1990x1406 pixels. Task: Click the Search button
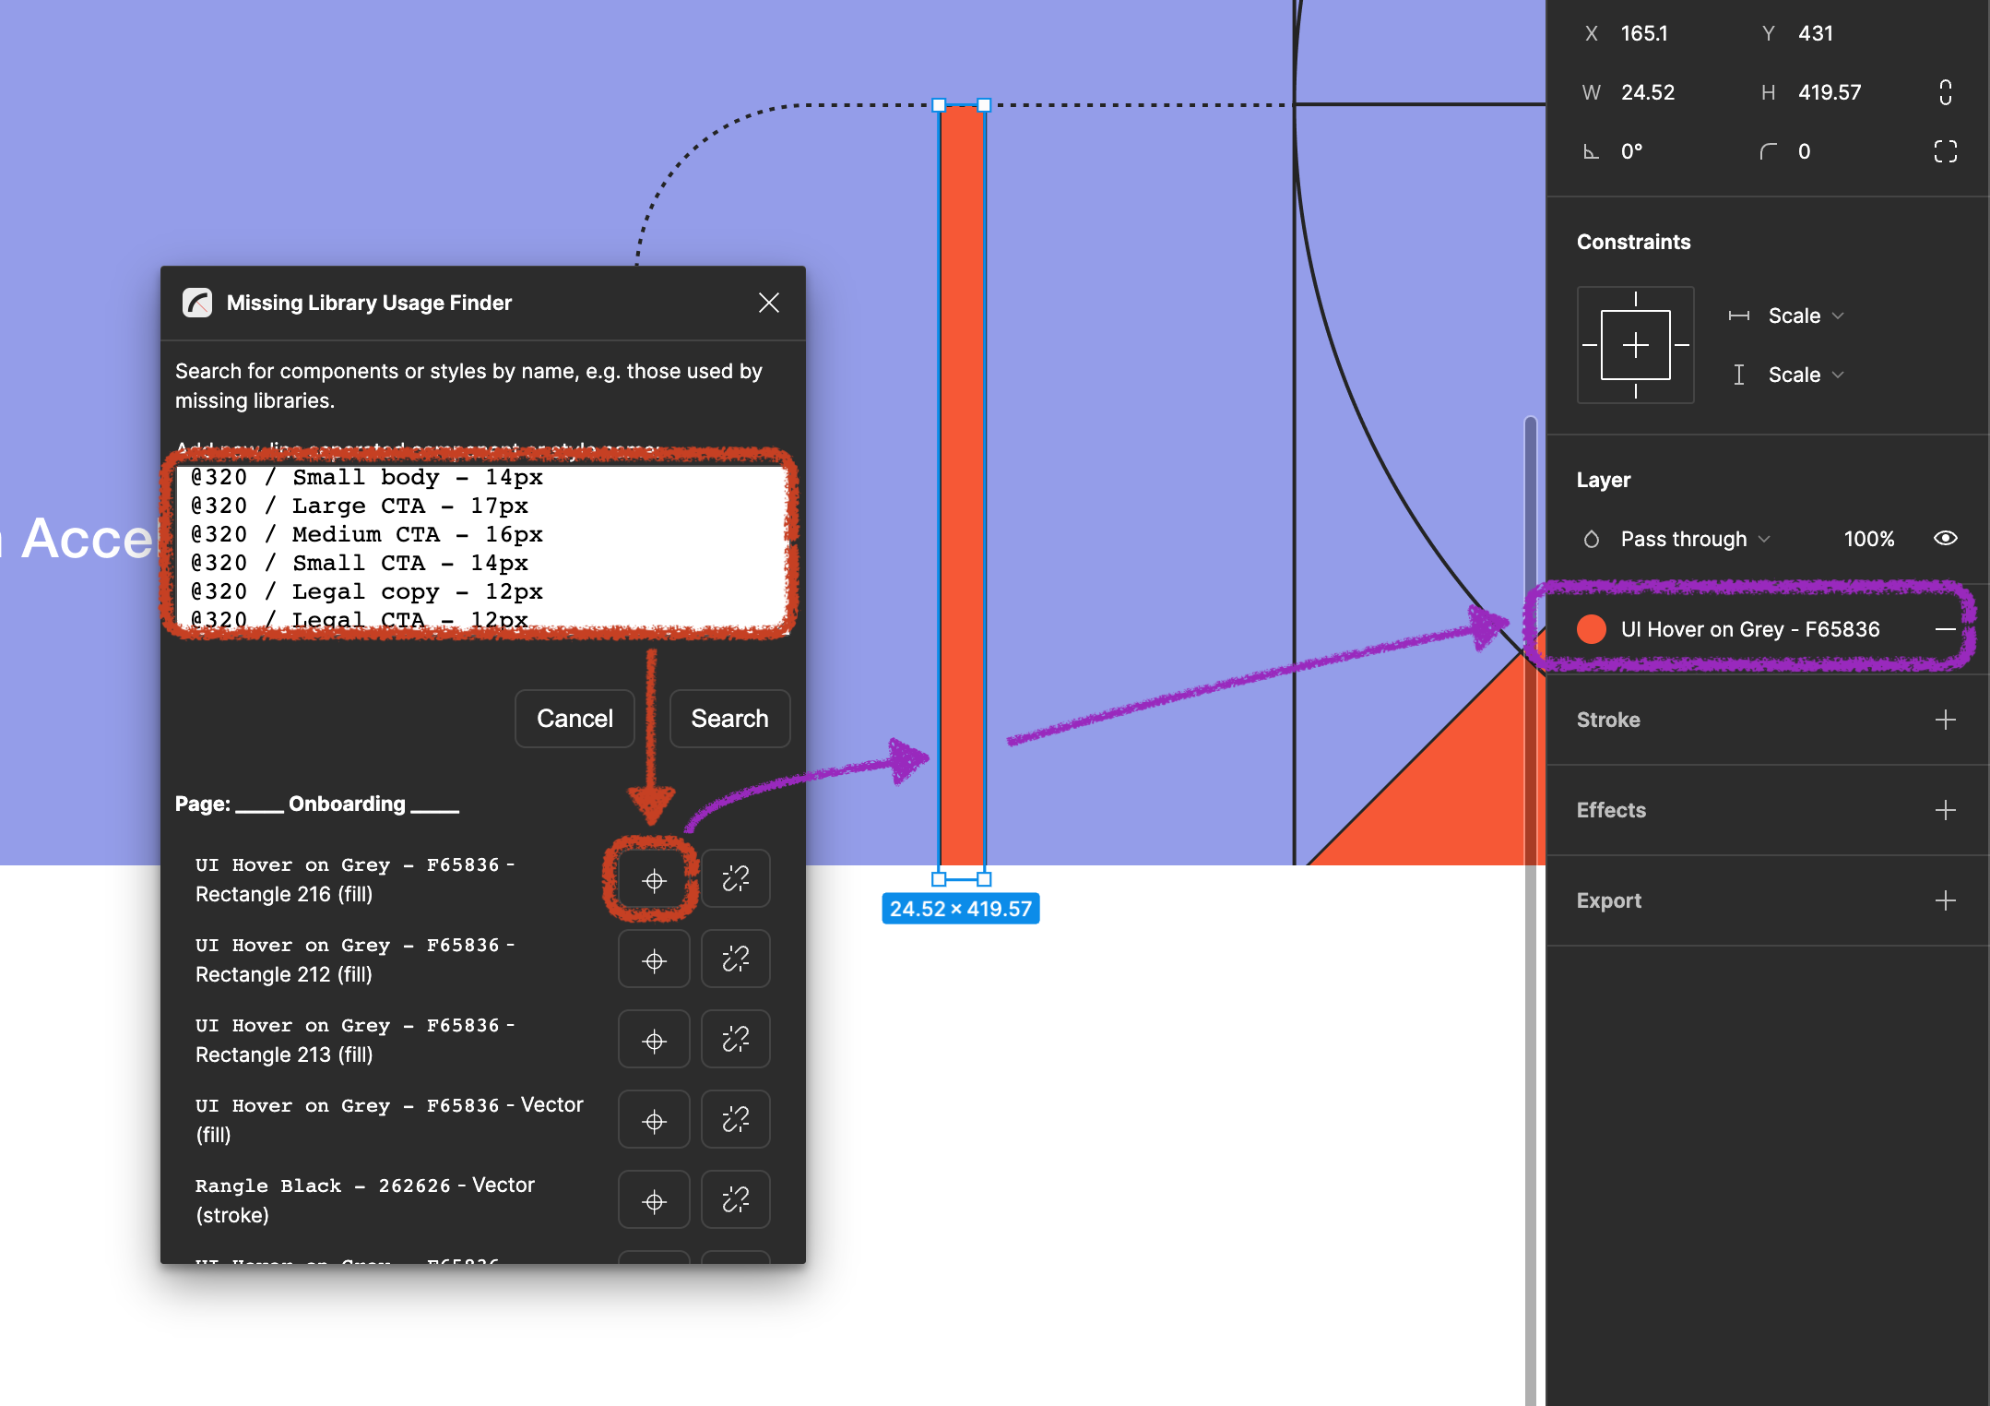(729, 719)
